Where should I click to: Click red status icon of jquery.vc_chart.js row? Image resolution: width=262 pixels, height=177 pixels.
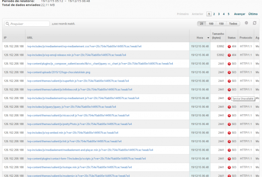coord(229,64)
